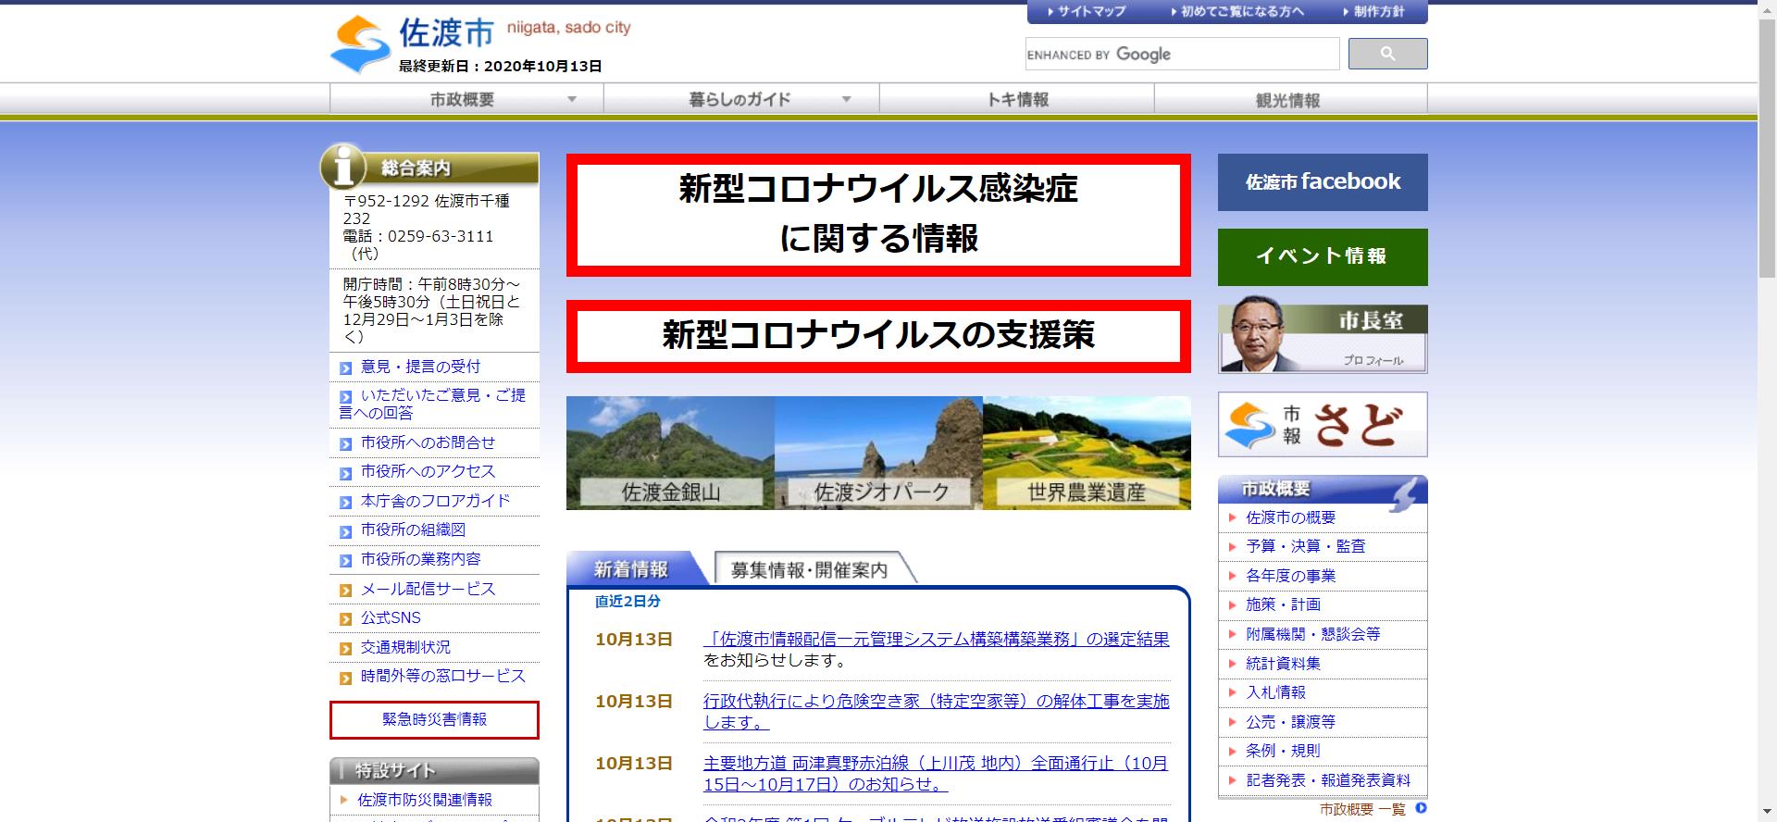Click red triangle beside 佐渡市の概要
The image size is (1777, 822).
tap(1232, 517)
